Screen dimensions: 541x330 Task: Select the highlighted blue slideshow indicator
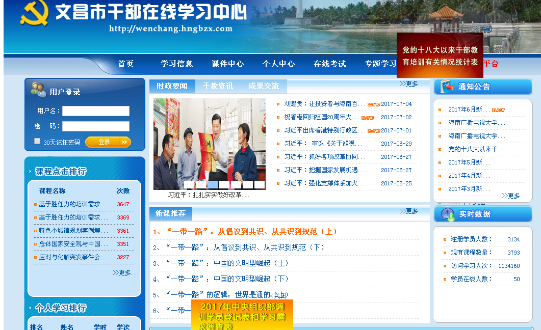pos(213,184)
